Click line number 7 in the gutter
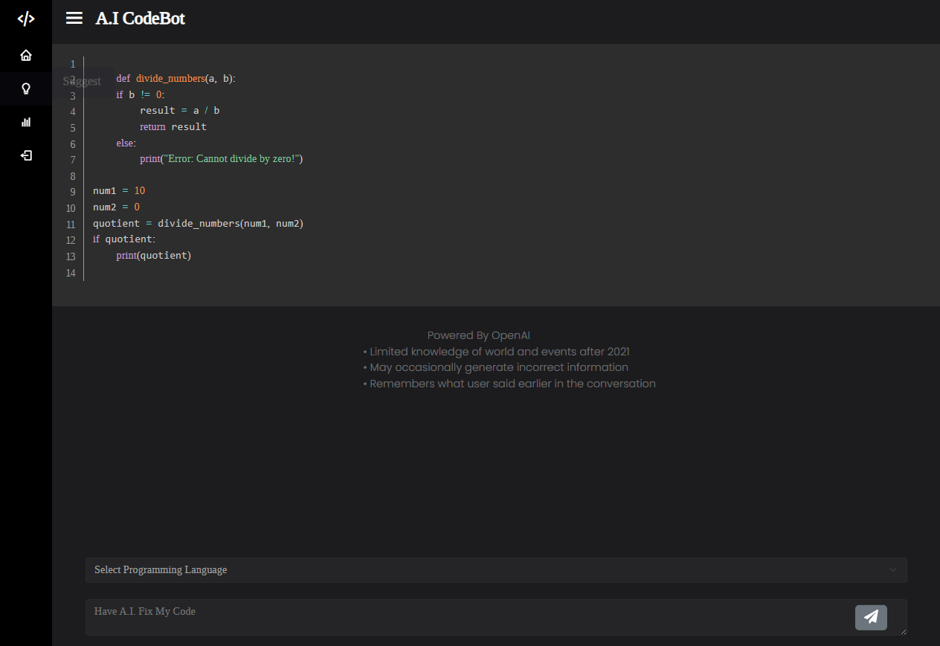The width and height of the screenshot is (940, 646). tap(72, 160)
